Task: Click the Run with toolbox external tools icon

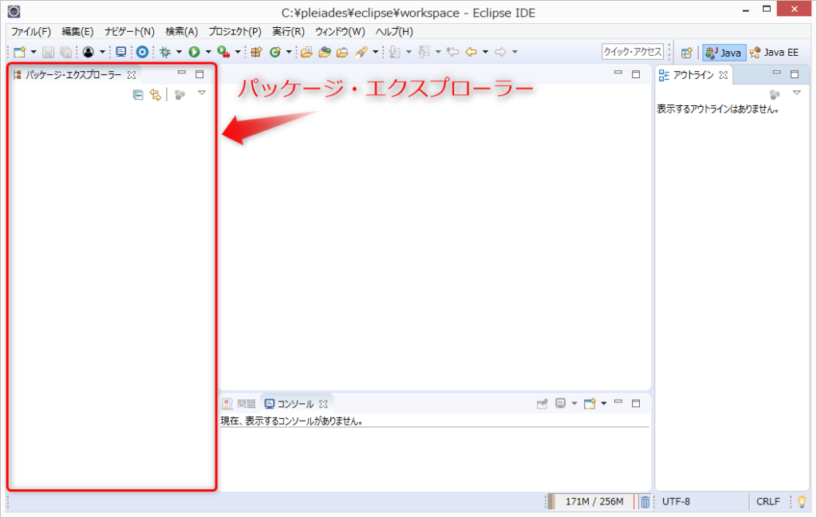Action: [223, 52]
